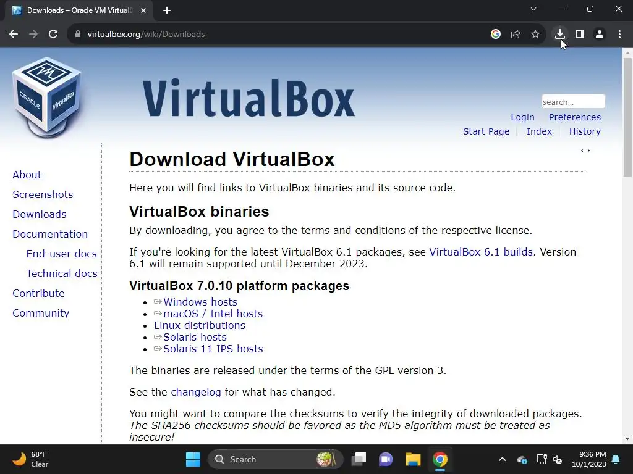
Task: Open Downloads in the sidebar
Action: [x=39, y=214]
